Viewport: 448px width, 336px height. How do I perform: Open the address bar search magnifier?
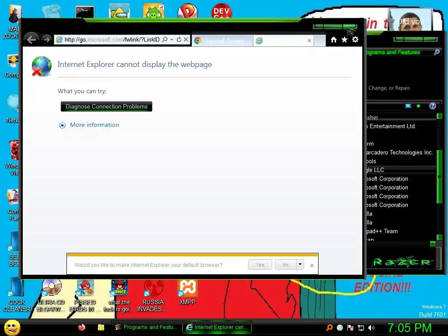(165, 39)
